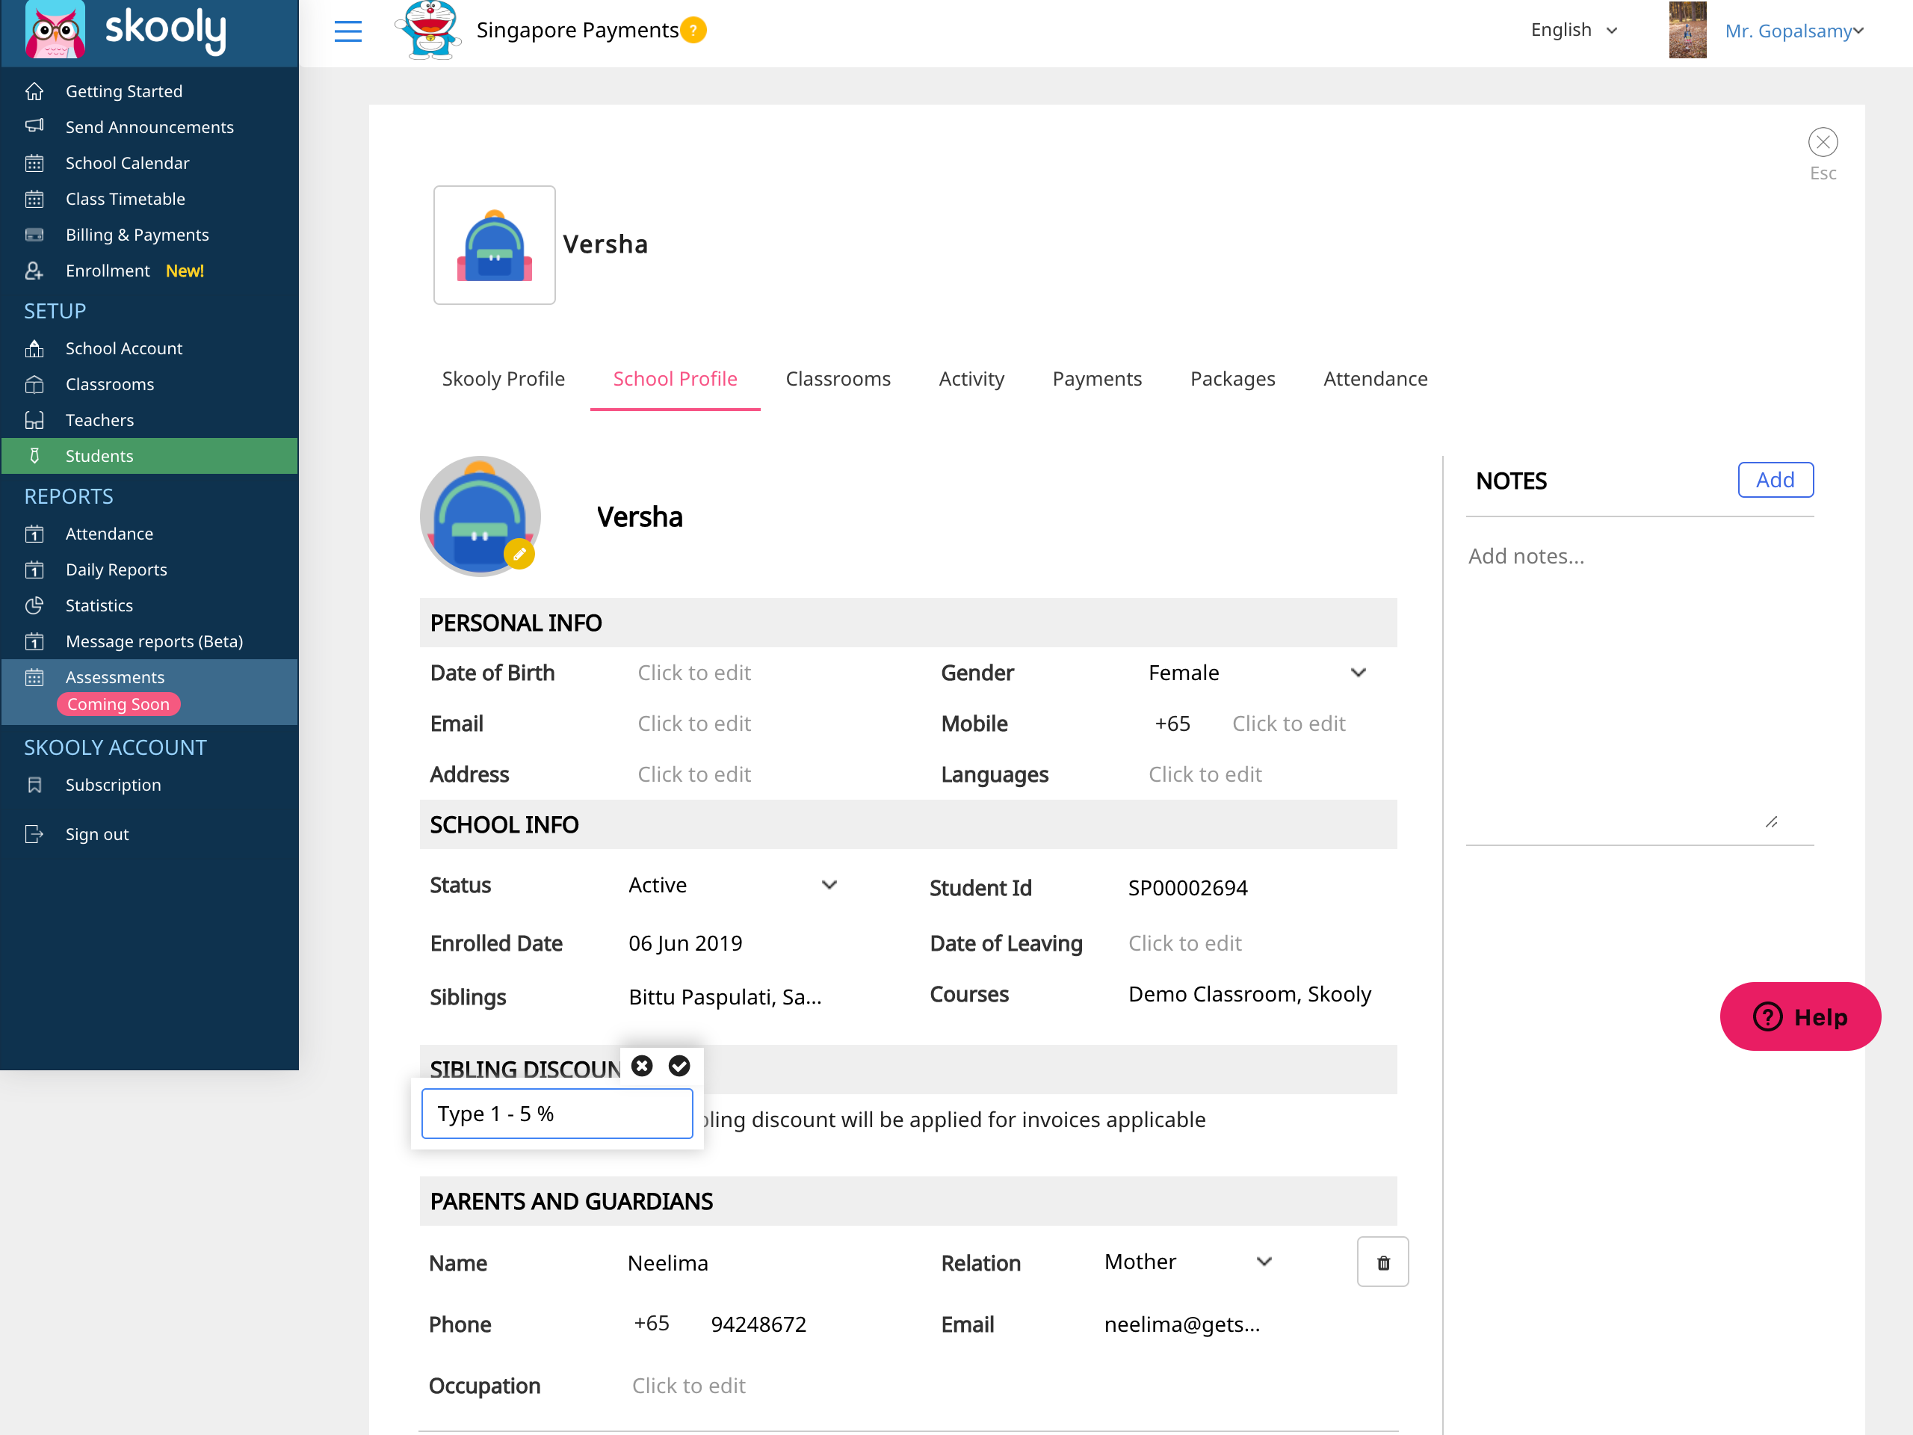Expand the Status dropdown showing Active
The image size is (1913, 1435).
(x=830, y=885)
